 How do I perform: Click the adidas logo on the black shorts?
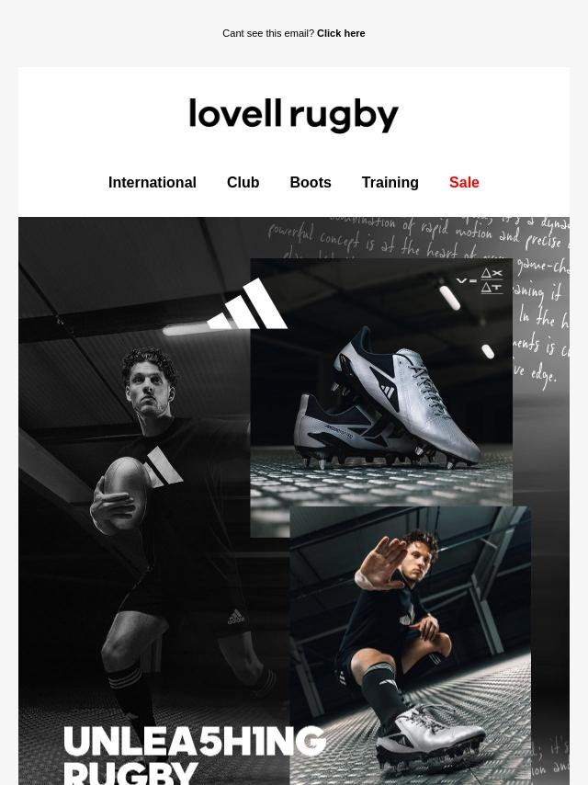click(236, 617)
